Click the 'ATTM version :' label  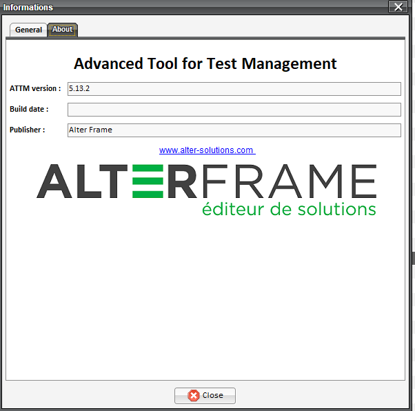[35, 88]
